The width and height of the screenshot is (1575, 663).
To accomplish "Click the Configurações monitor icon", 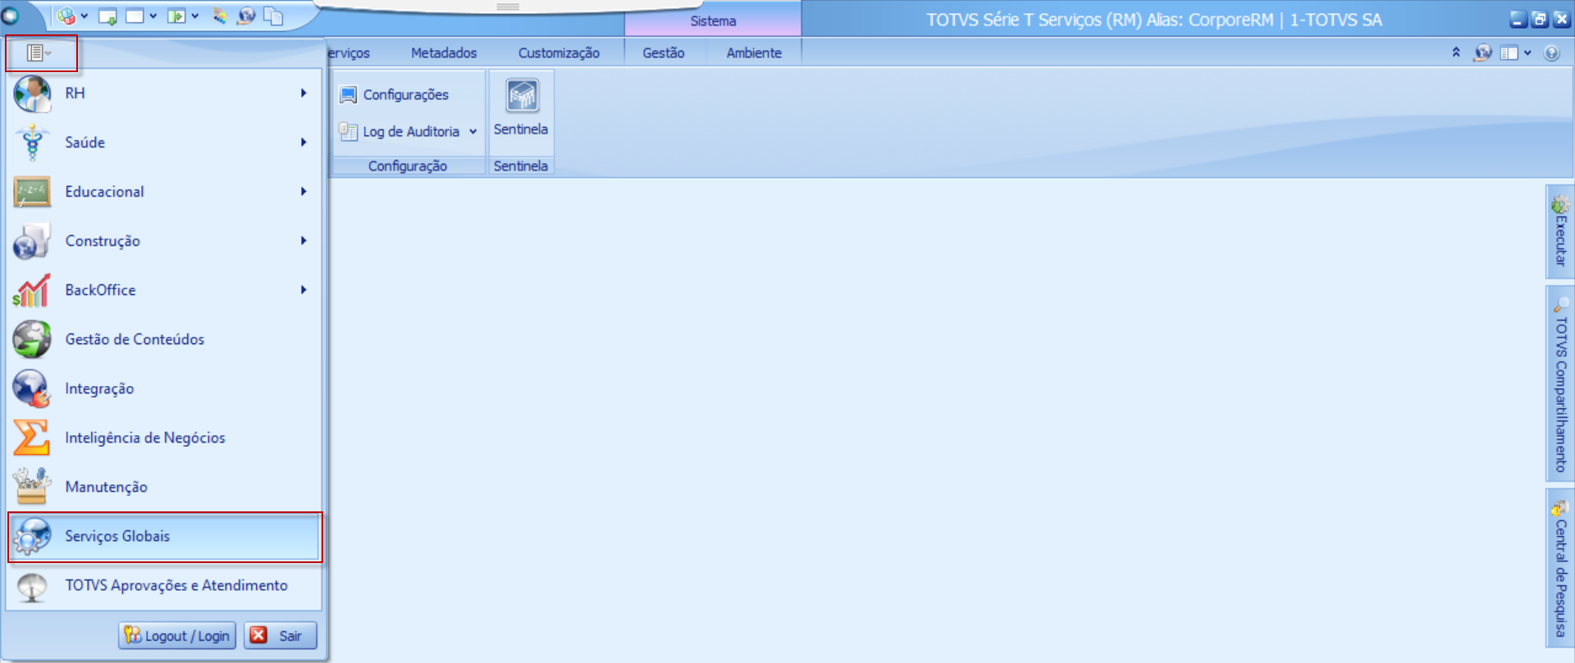I will [349, 95].
